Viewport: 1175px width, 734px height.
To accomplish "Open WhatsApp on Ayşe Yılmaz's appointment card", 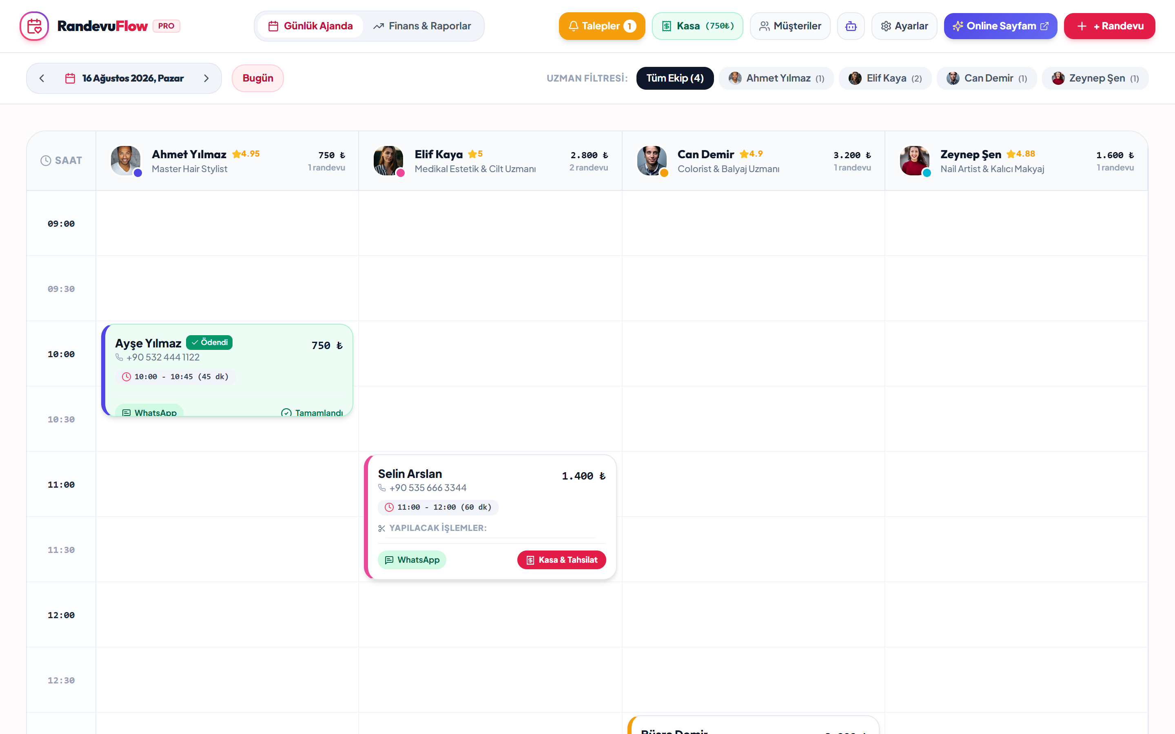I will [x=150, y=411].
